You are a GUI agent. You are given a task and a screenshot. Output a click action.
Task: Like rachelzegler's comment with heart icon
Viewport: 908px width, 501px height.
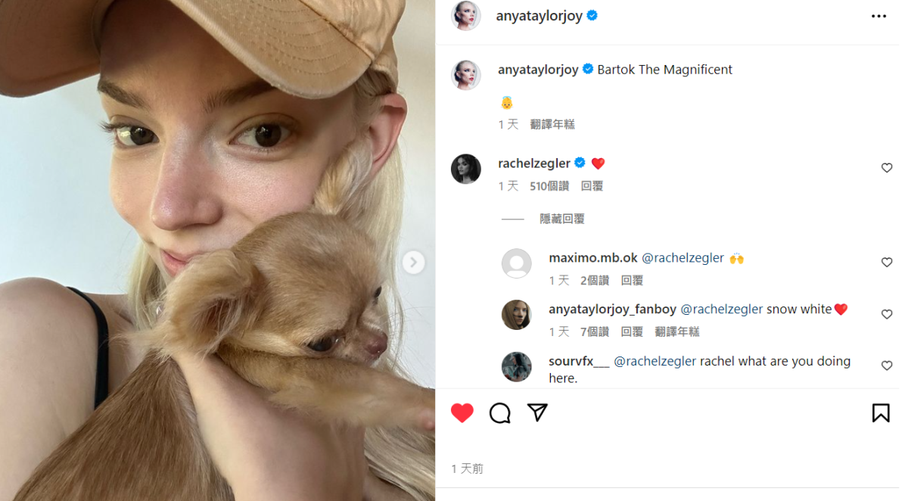tap(887, 168)
